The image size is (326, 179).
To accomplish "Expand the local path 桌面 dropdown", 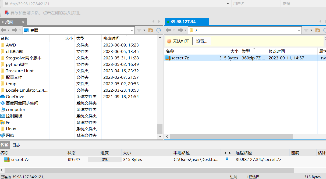I will pos(132,30).
